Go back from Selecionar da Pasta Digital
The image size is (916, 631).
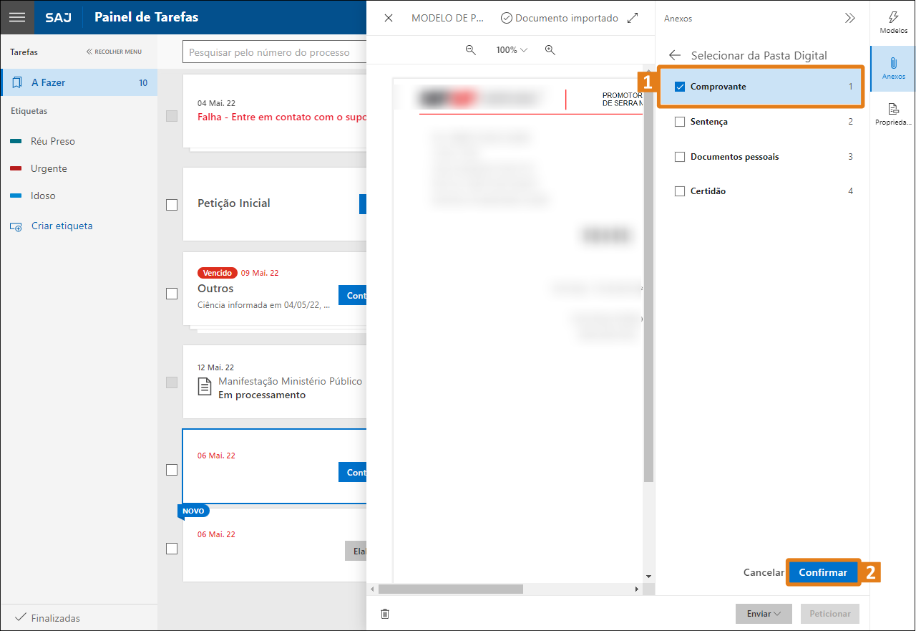click(674, 55)
